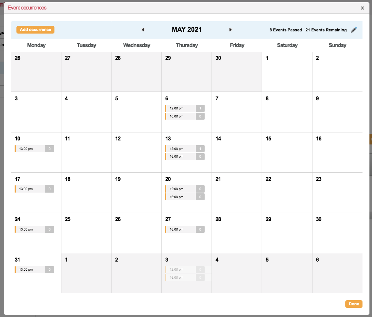Viewport: 372px width, 317px height.
Task: Open May 6 16:00 pm occurrence
Action: 181,116
